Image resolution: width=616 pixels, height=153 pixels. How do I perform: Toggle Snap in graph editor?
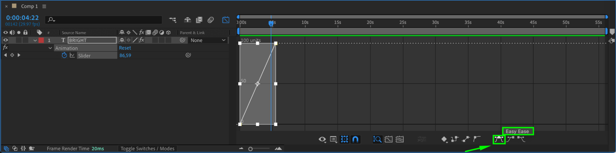coord(355,139)
